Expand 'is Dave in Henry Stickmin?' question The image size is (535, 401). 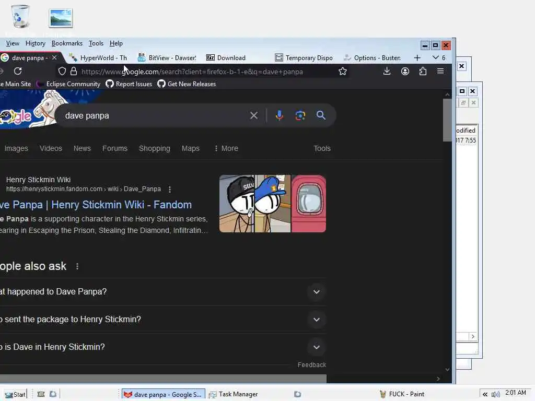pos(316,347)
